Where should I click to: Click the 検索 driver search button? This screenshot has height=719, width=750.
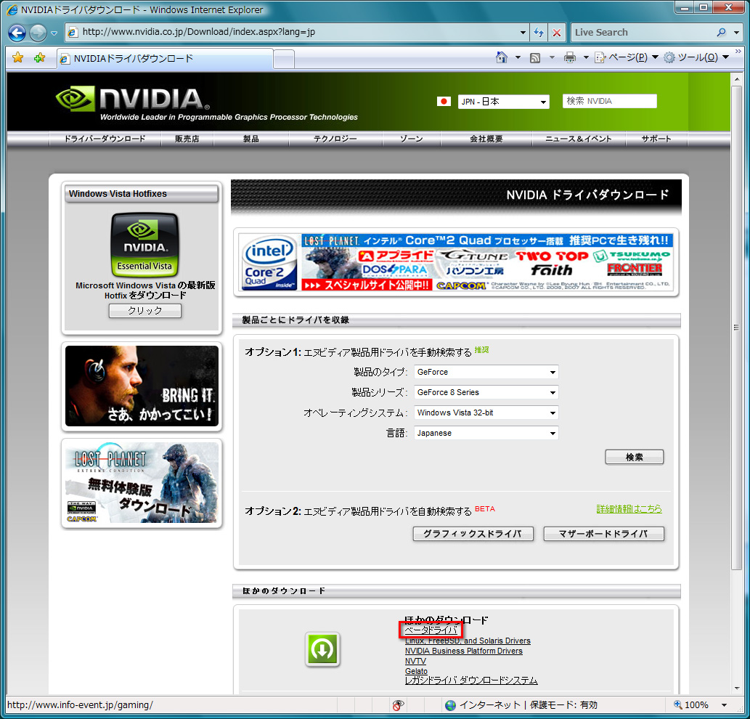click(635, 457)
